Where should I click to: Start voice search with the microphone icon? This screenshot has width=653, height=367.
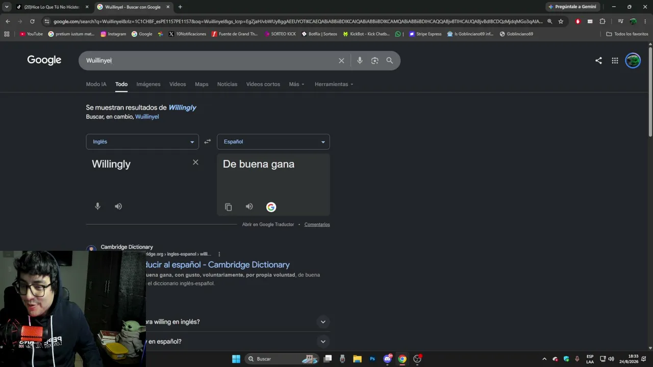[x=360, y=61]
